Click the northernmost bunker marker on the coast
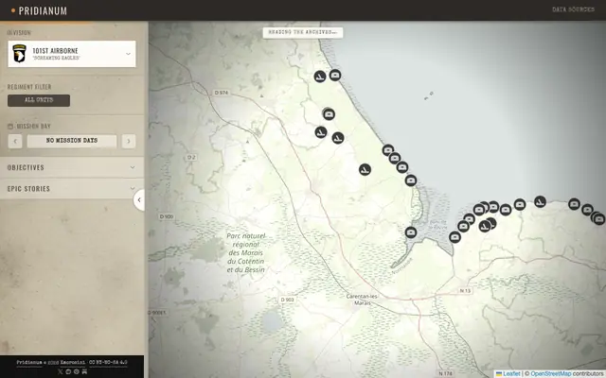The height and width of the screenshot is (378, 606). click(335, 76)
